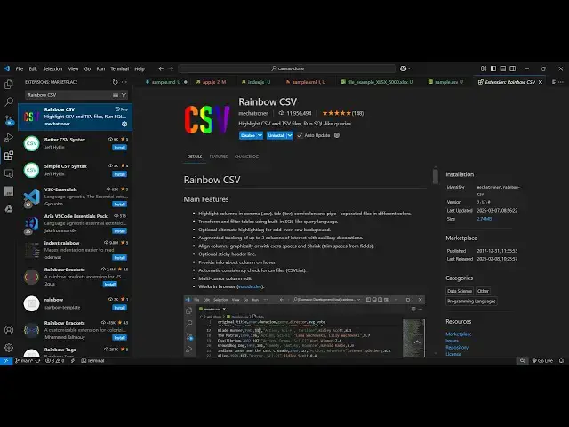Click the README screenshot thumbnail image

point(304,326)
